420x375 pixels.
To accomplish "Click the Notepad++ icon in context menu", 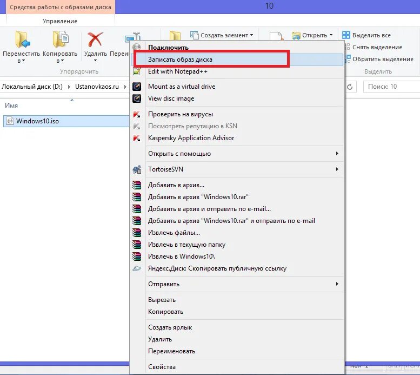I will tap(137, 71).
